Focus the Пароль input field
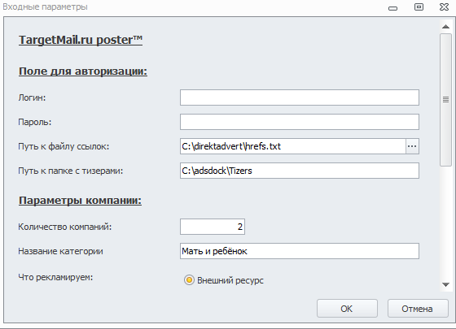This screenshot has width=456, height=329. point(300,122)
